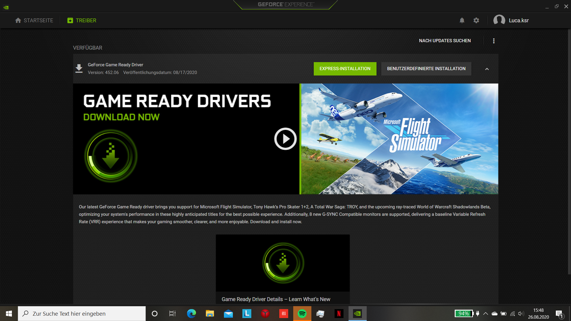Open the Windows Action Center notifications
This screenshot has height=321, width=571.
tap(559, 314)
